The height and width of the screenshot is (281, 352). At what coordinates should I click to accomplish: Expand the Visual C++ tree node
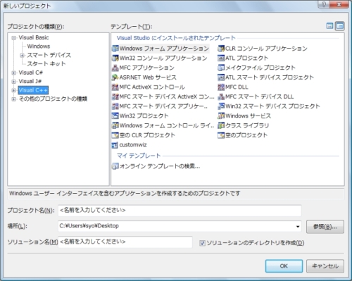(14, 90)
